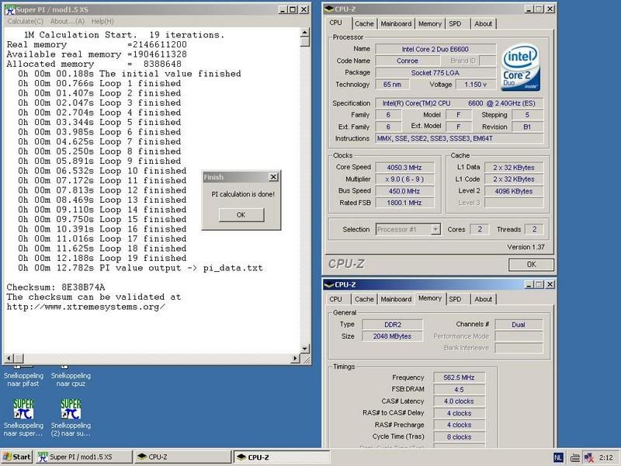This screenshot has height=466, width=621.
Task: Select the 'Snelkoppeling naar pifast' desktop shortcut label
Action: click(23, 379)
